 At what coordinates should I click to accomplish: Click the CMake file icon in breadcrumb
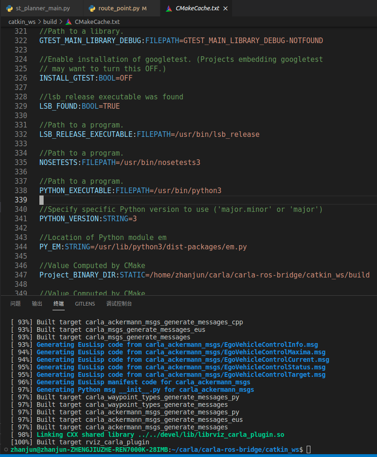[x=68, y=22]
